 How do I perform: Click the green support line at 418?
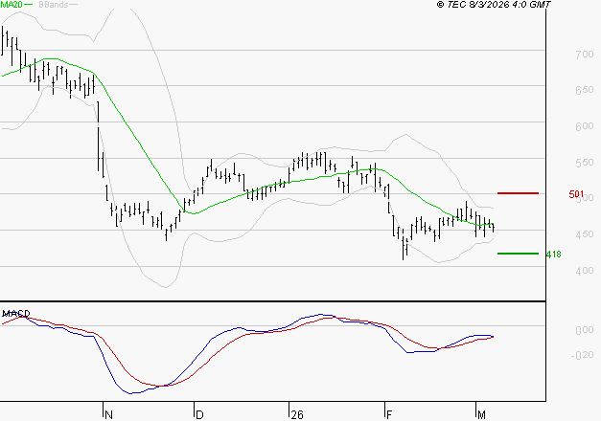[x=518, y=254]
